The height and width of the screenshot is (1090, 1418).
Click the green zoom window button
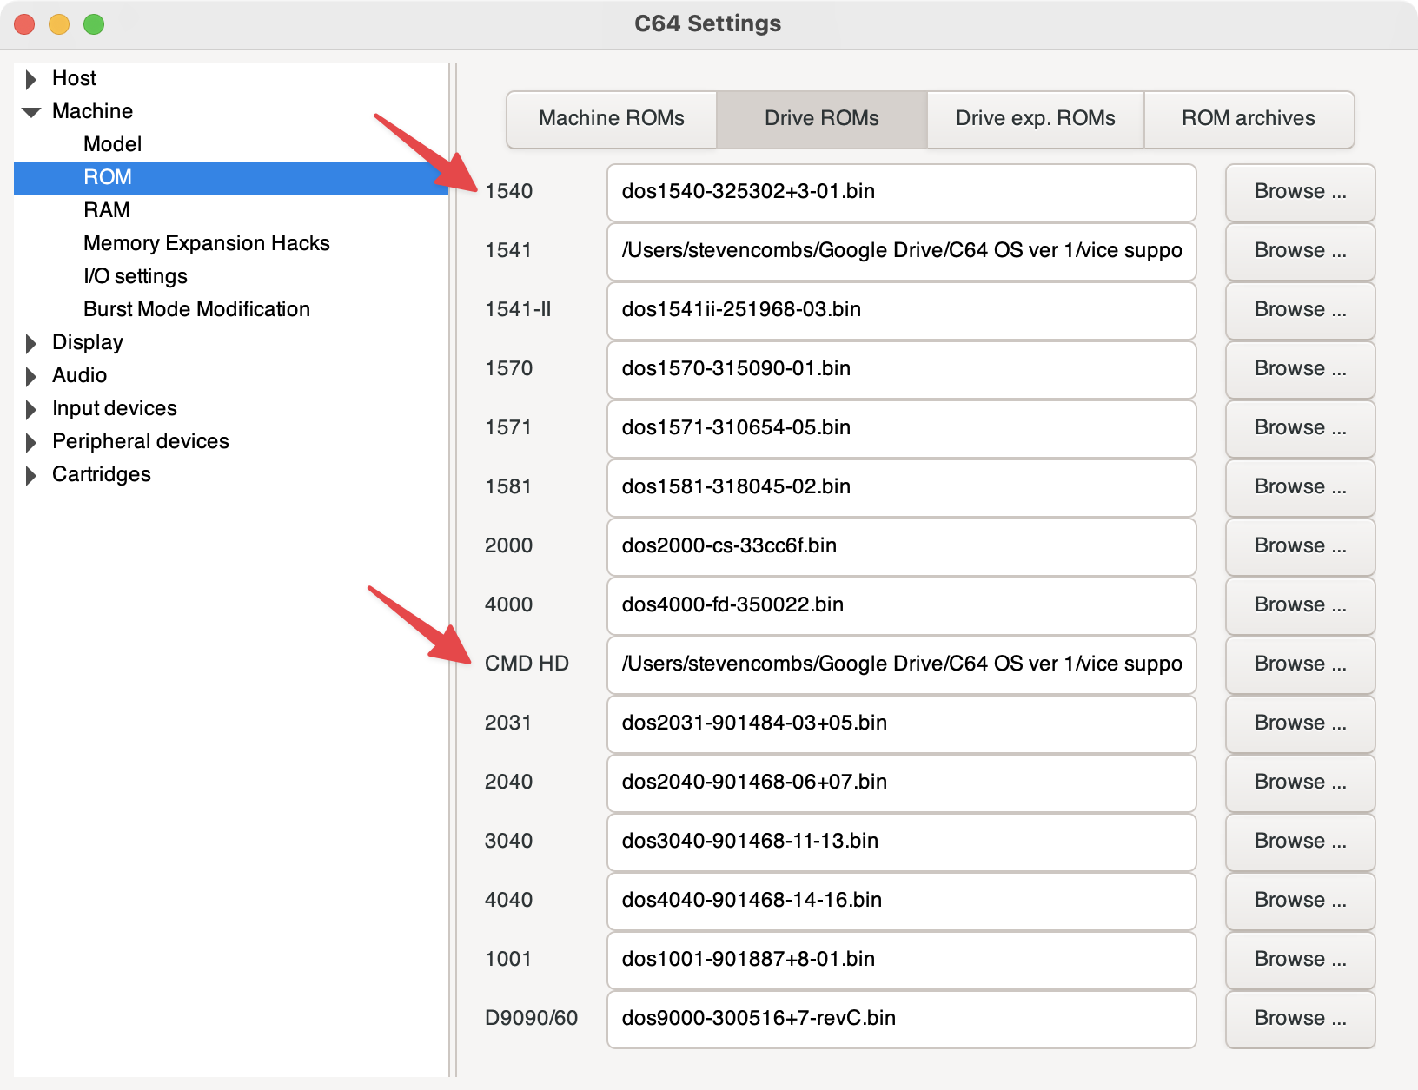[94, 24]
